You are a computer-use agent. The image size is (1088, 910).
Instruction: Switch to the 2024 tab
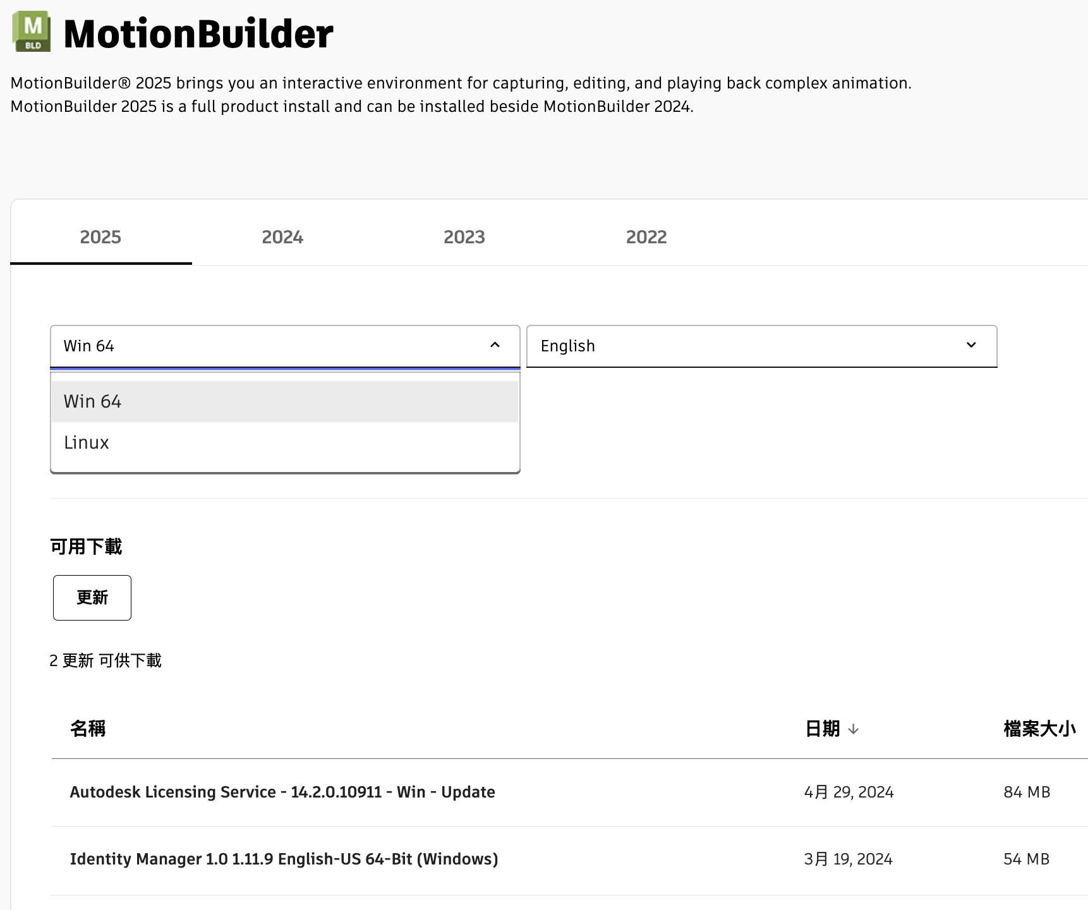pyautogui.click(x=282, y=237)
